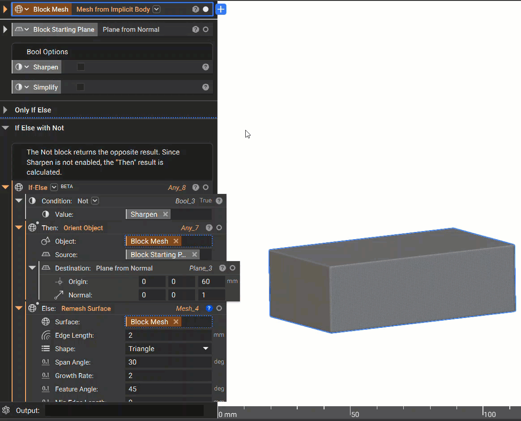
Task: Click the Sharpen variable chip in Value
Action: (144, 214)
